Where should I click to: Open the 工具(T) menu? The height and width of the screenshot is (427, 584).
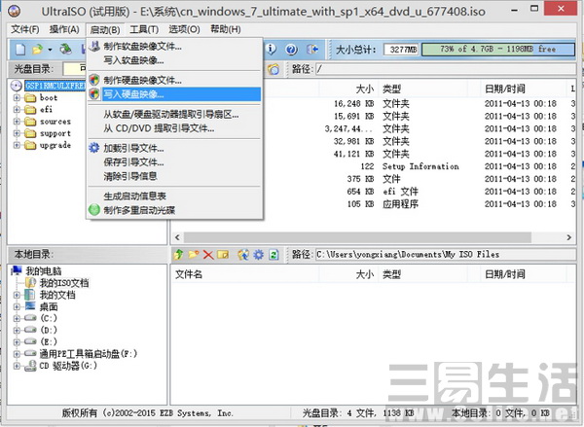(x=144, y=29)
